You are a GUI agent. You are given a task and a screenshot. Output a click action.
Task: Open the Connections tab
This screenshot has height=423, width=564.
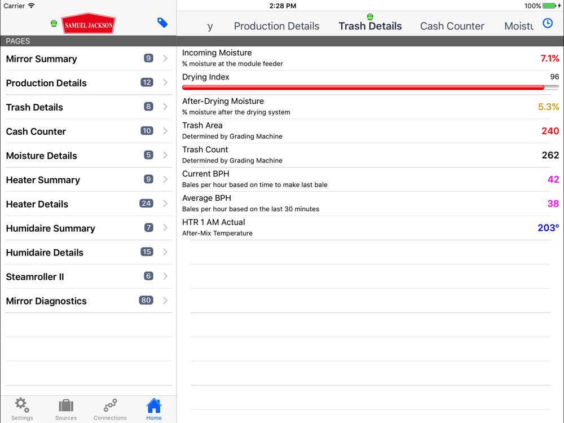click(x=110, y=409)
